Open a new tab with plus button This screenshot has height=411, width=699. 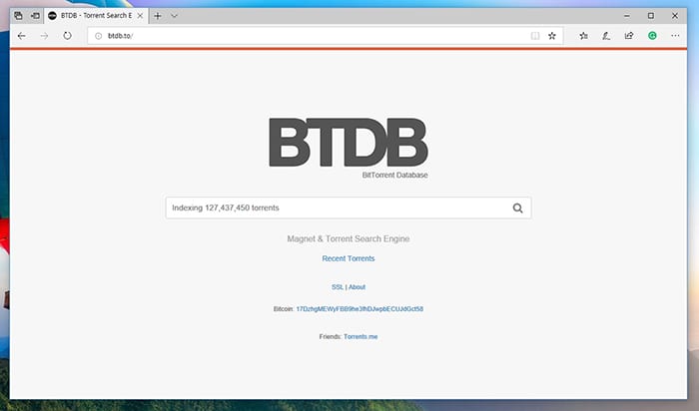coord(158,16)
